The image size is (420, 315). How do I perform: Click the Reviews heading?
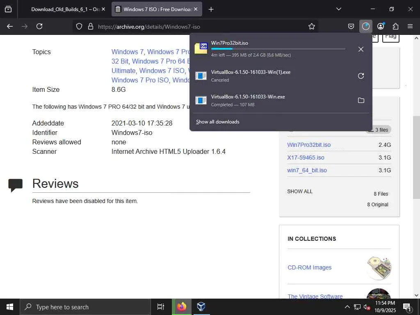click(x=55, y=183)
